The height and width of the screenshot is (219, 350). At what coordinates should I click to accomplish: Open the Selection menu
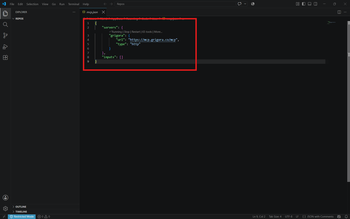point(32,4)
